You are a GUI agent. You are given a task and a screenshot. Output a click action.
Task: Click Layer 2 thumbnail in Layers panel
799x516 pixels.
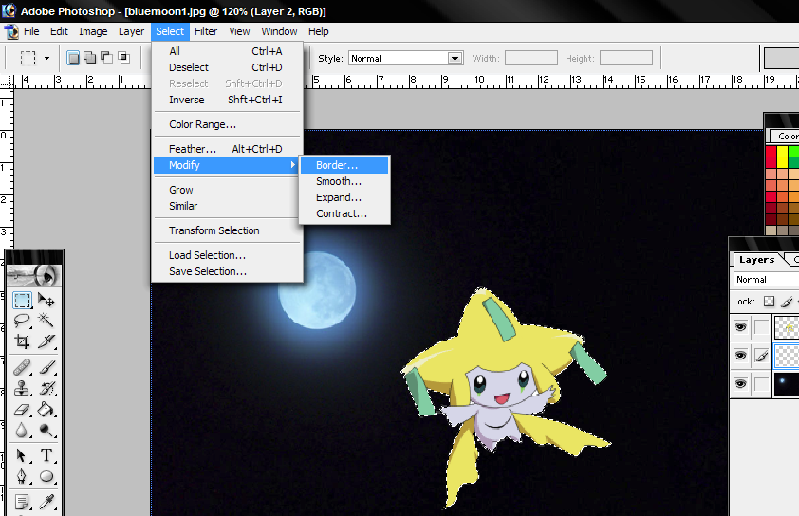(x=787, y=355)
